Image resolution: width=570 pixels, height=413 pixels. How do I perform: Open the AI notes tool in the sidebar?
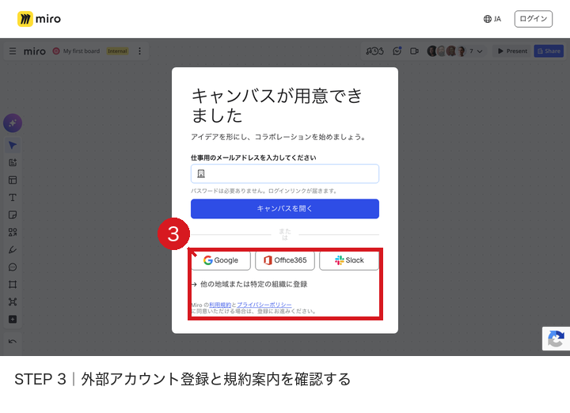tap(13, 163)
